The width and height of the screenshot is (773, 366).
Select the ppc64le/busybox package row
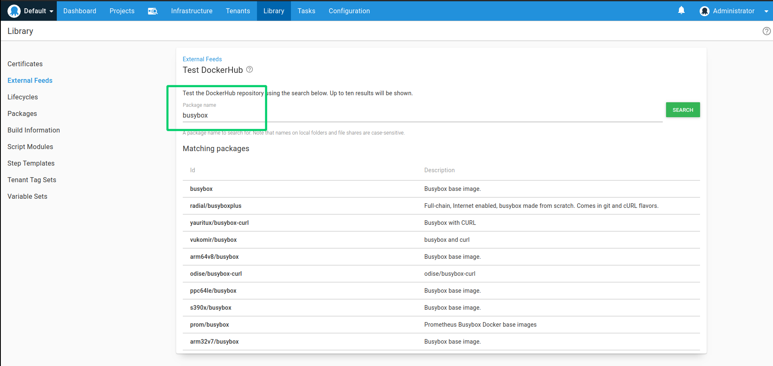tap(441, 291)
